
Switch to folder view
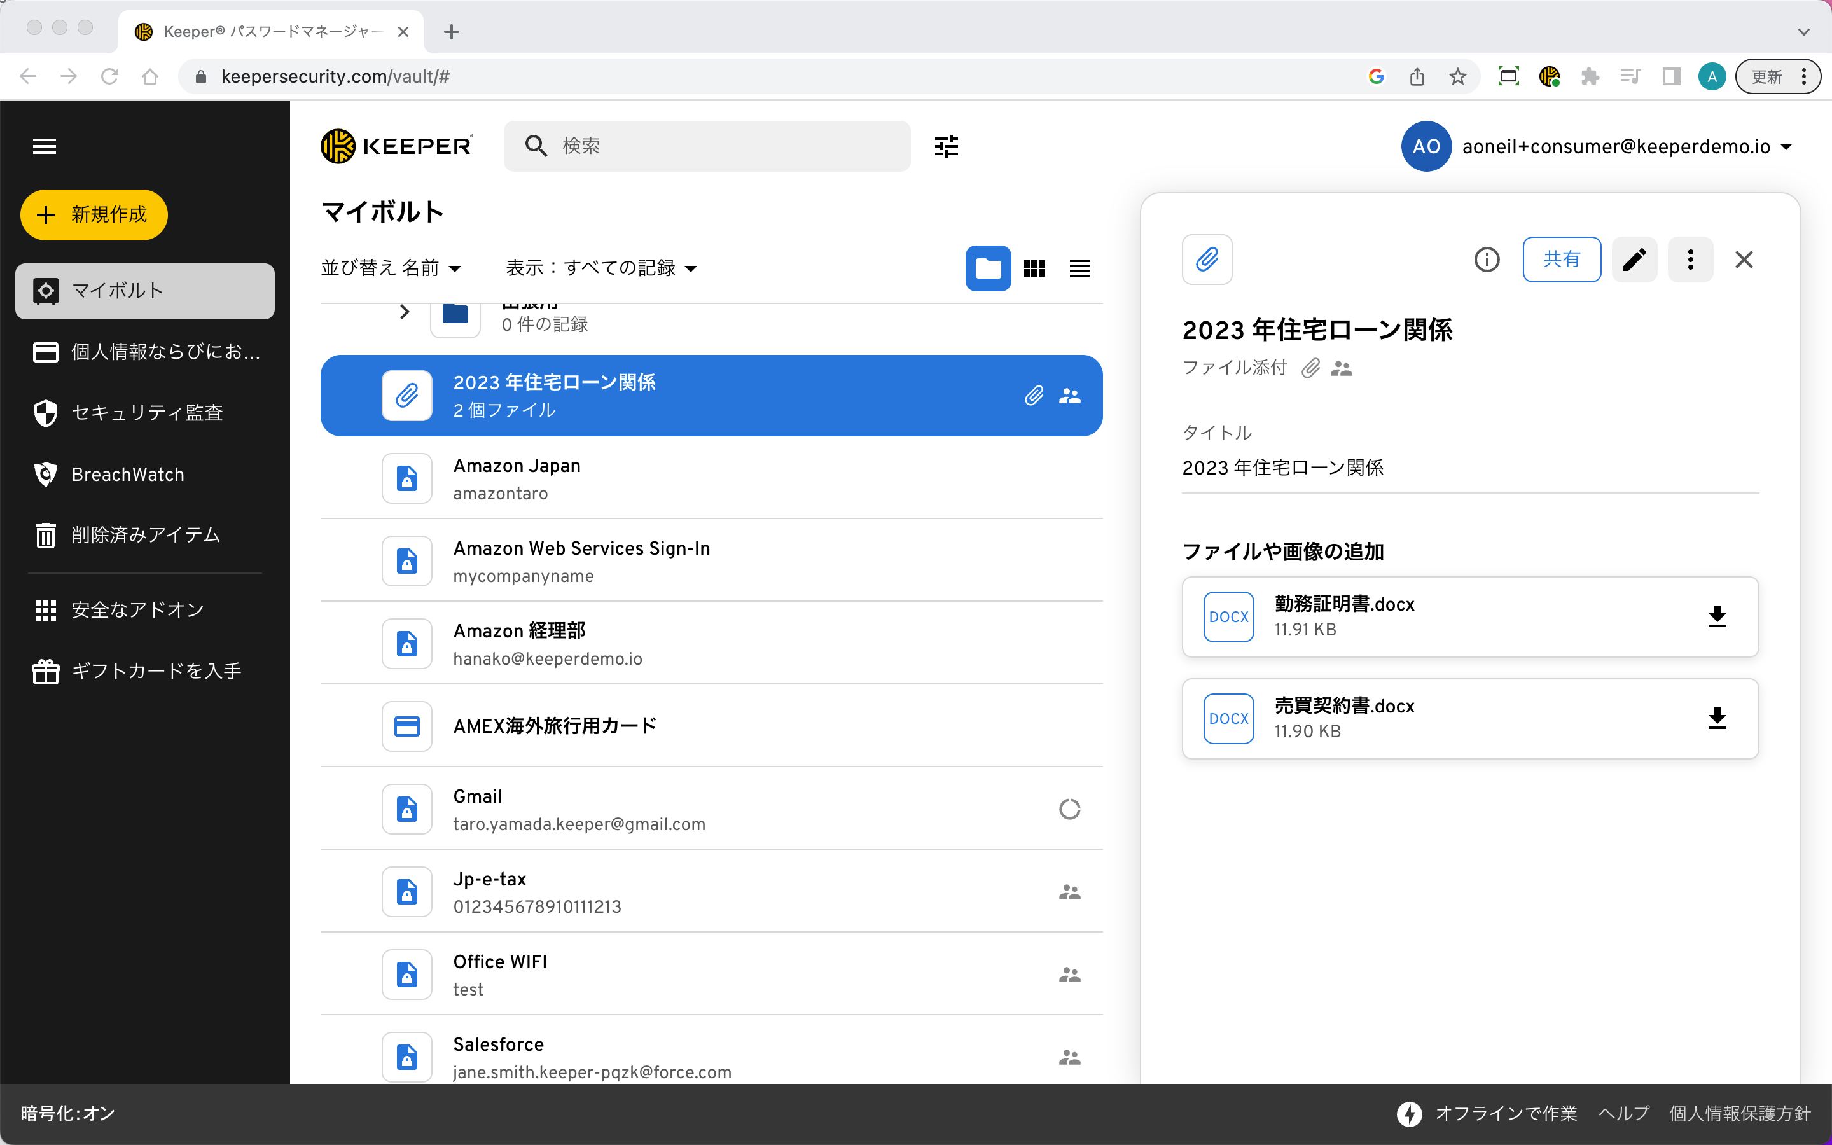(988, 268)
